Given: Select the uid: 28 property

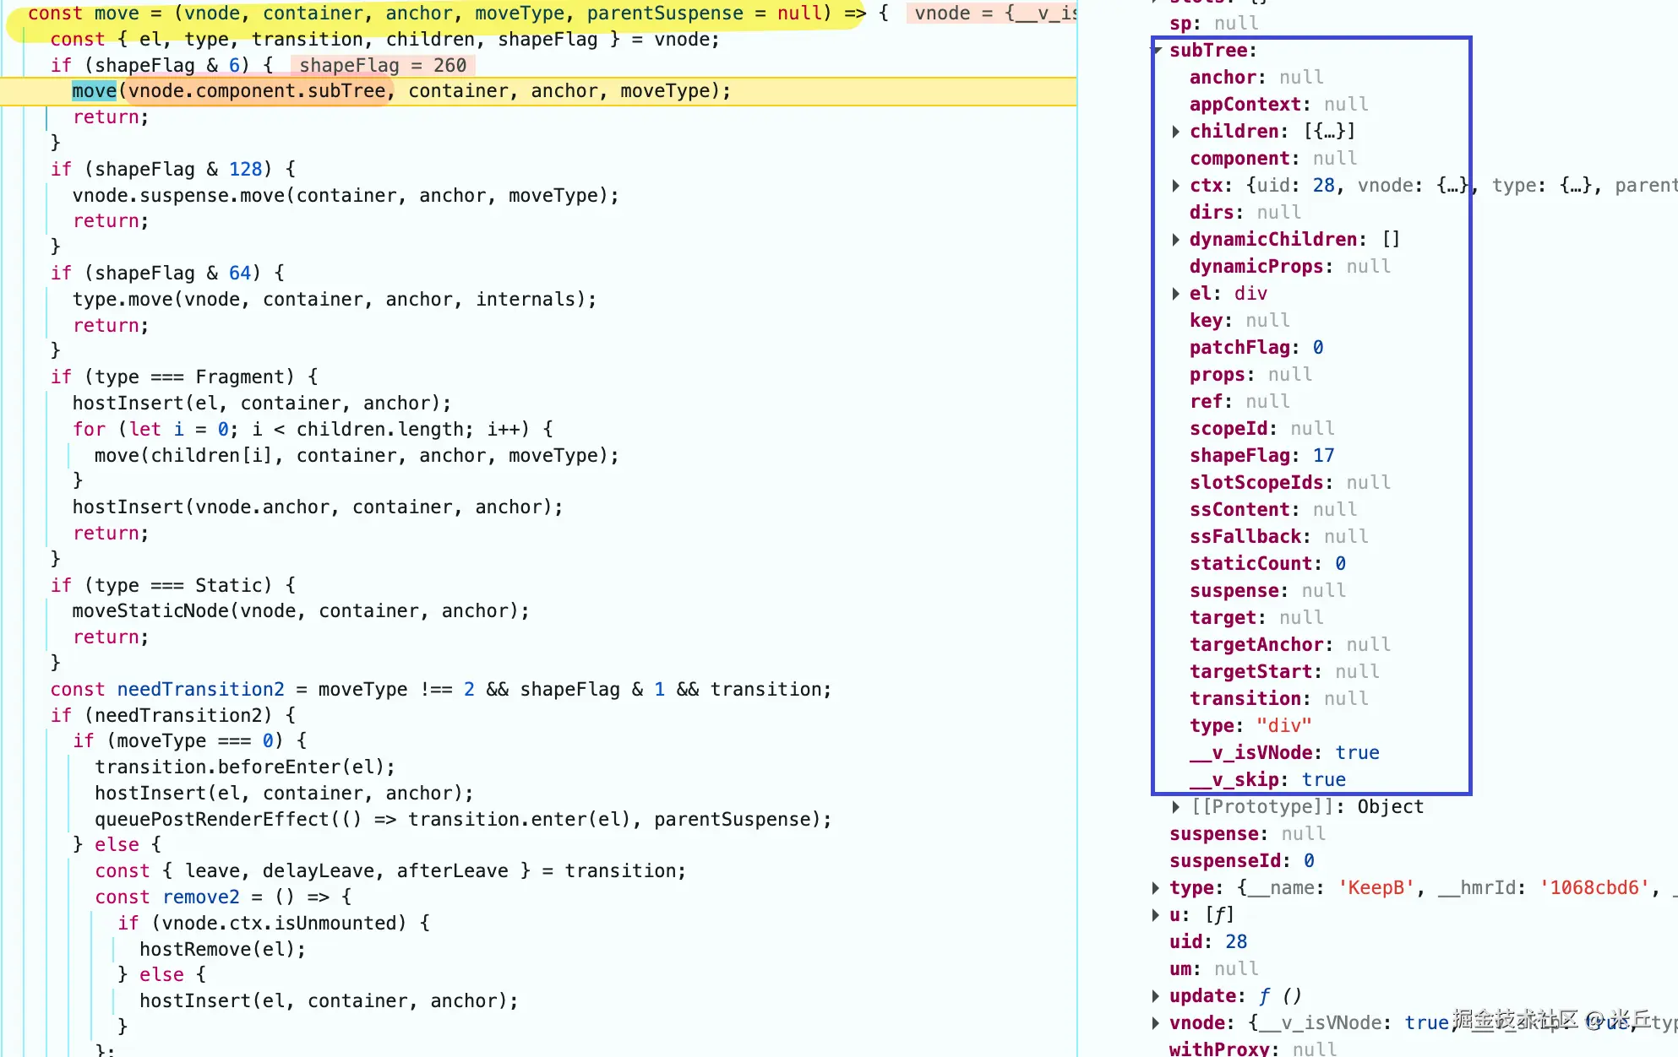Looking at the screenshot, I should coord(1208,942).
